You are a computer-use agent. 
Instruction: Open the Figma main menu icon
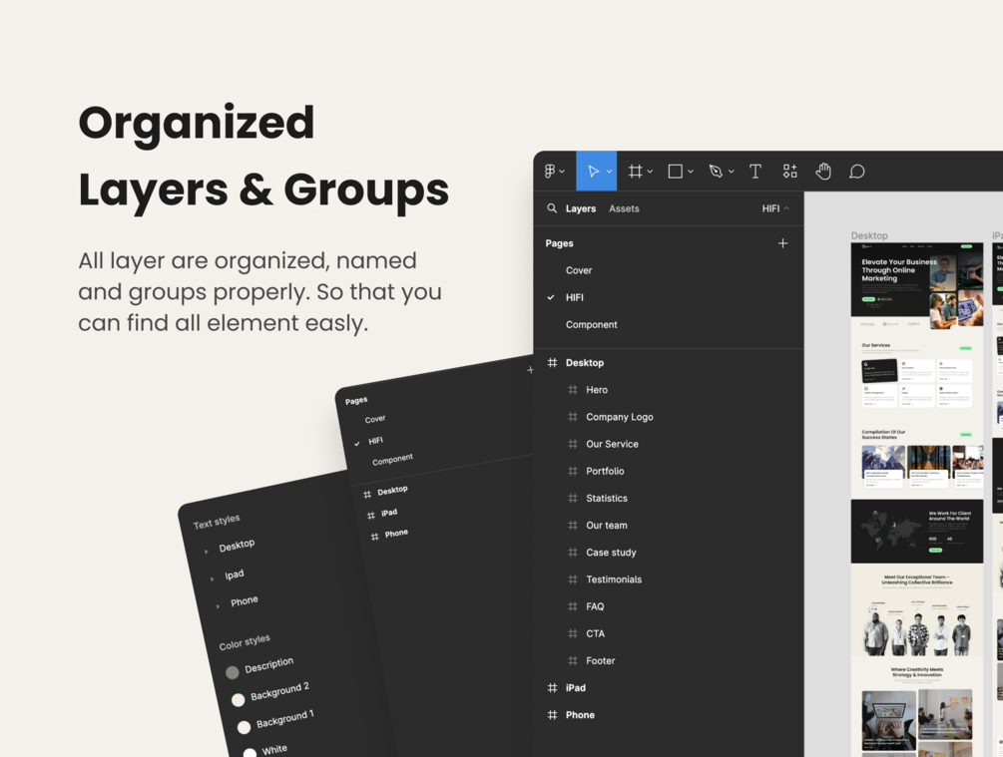click(550, 172)
